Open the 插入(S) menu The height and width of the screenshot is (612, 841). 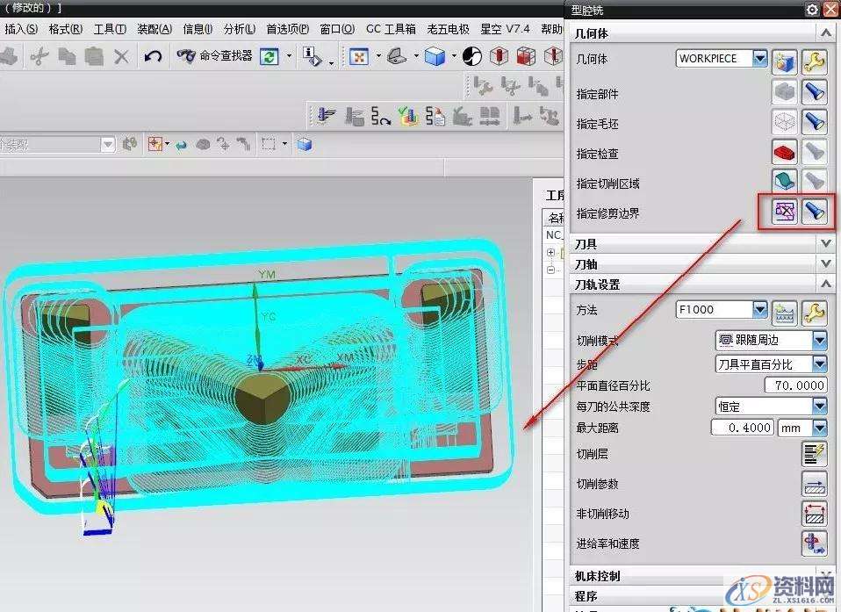point(19,28)
